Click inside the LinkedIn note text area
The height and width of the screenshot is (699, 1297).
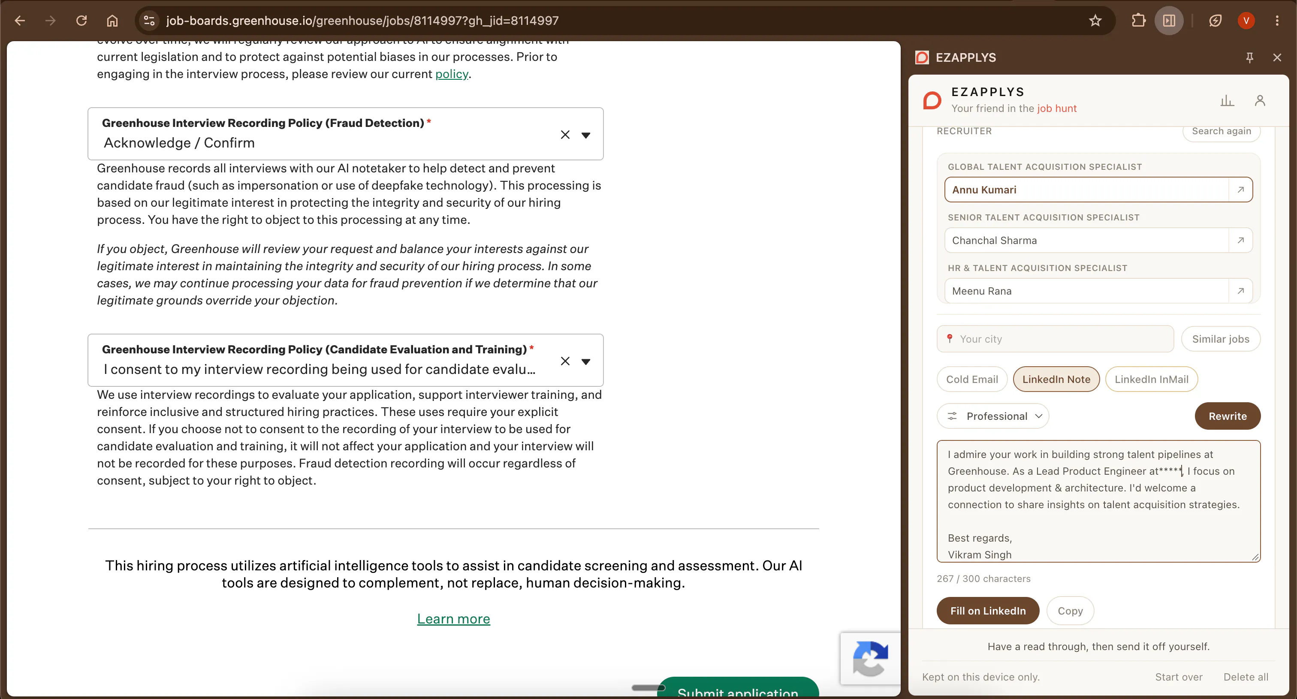1098,501
